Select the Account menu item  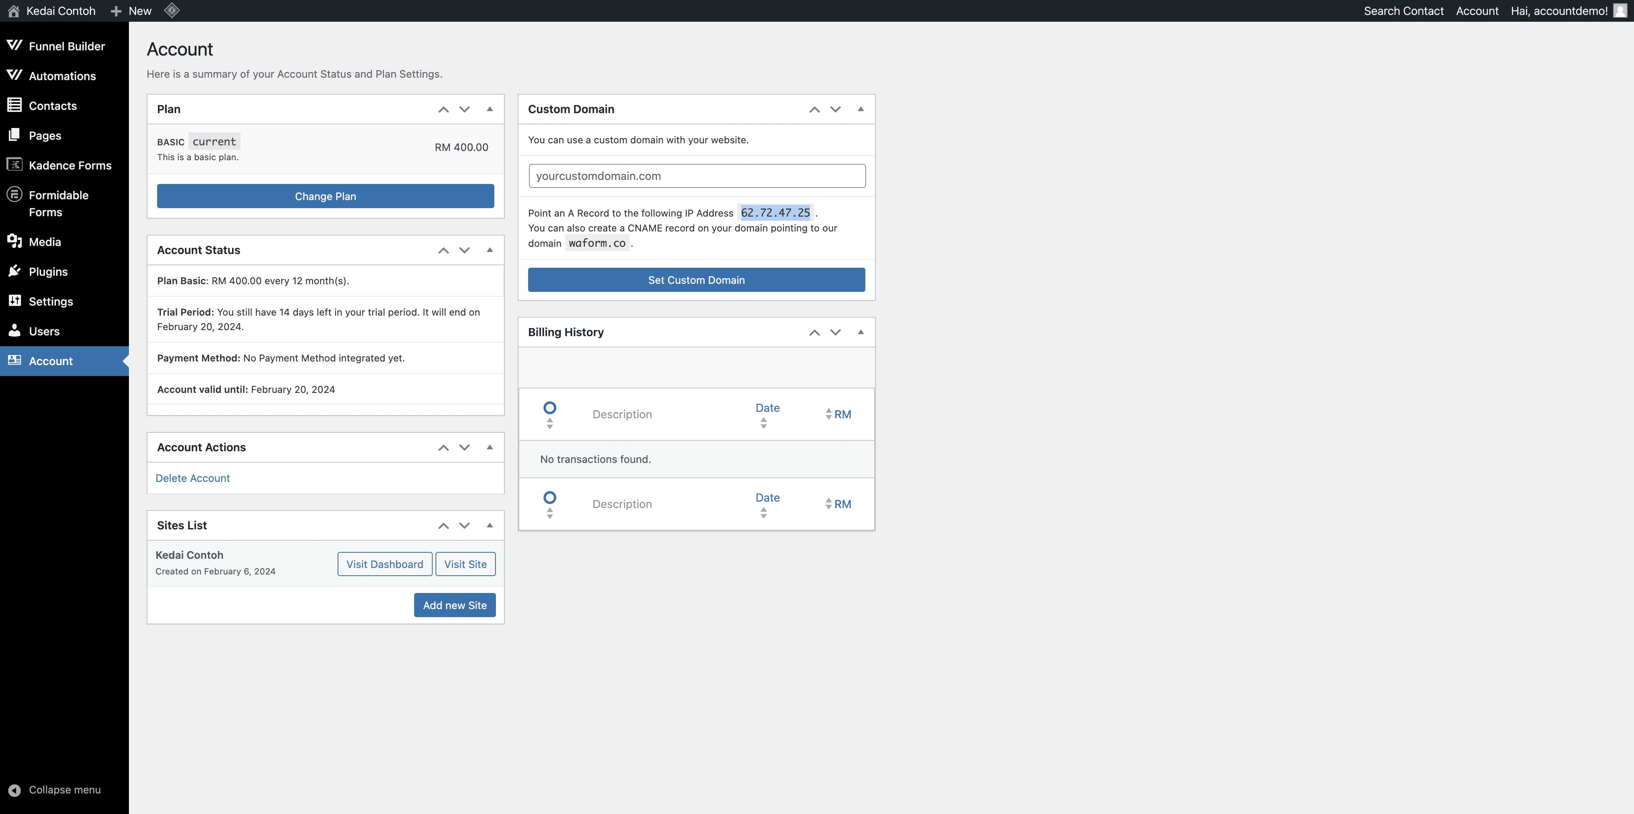click(50, 361)
